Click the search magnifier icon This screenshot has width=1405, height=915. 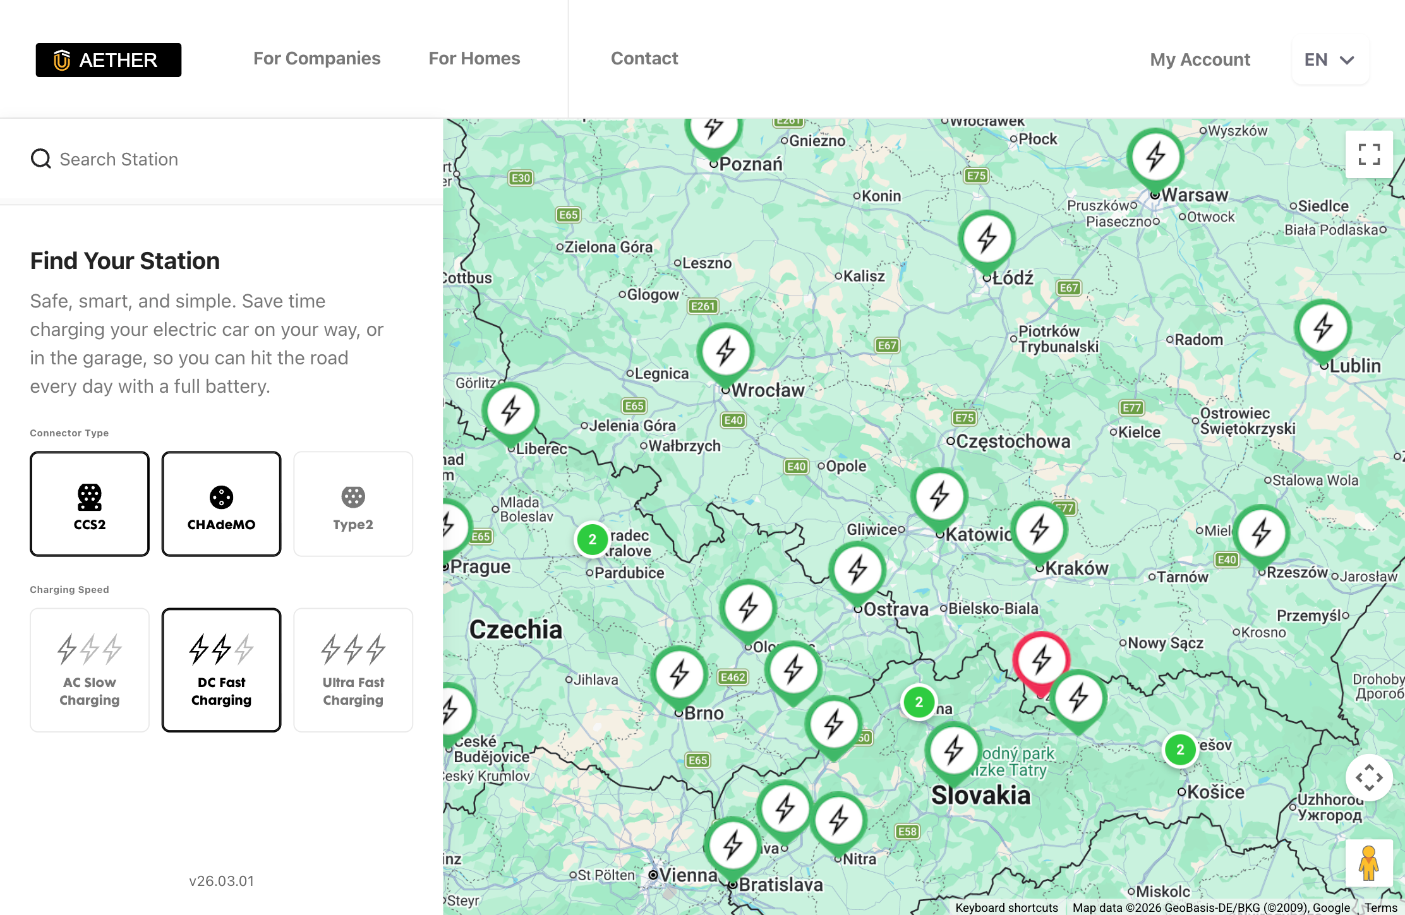(x=40, y=158)
